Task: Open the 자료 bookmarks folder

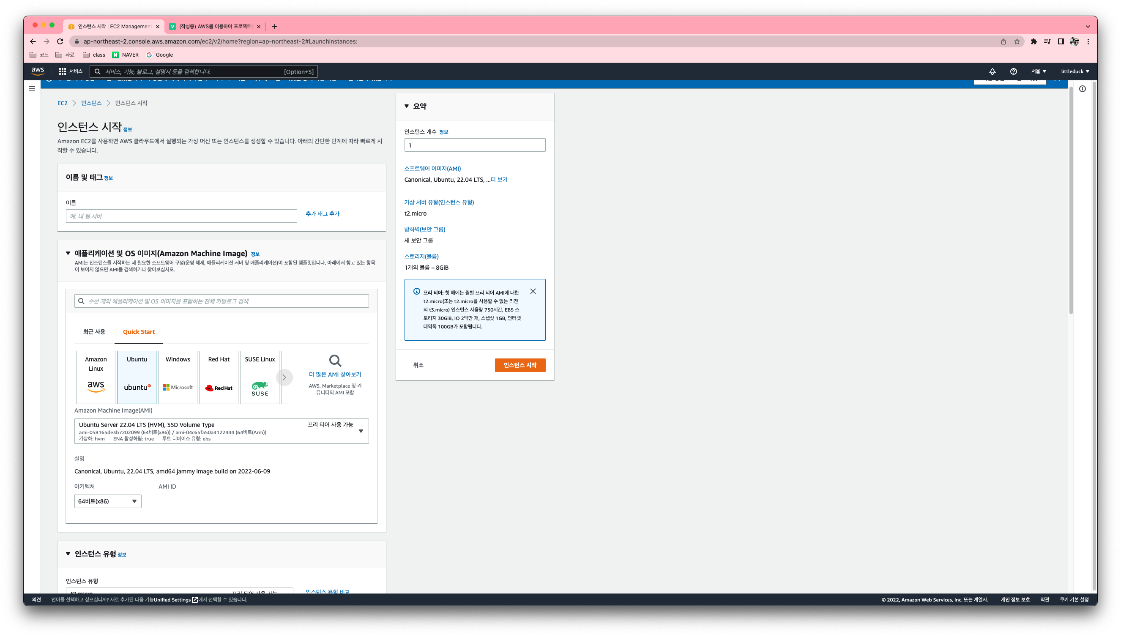Action: [65, 55]
